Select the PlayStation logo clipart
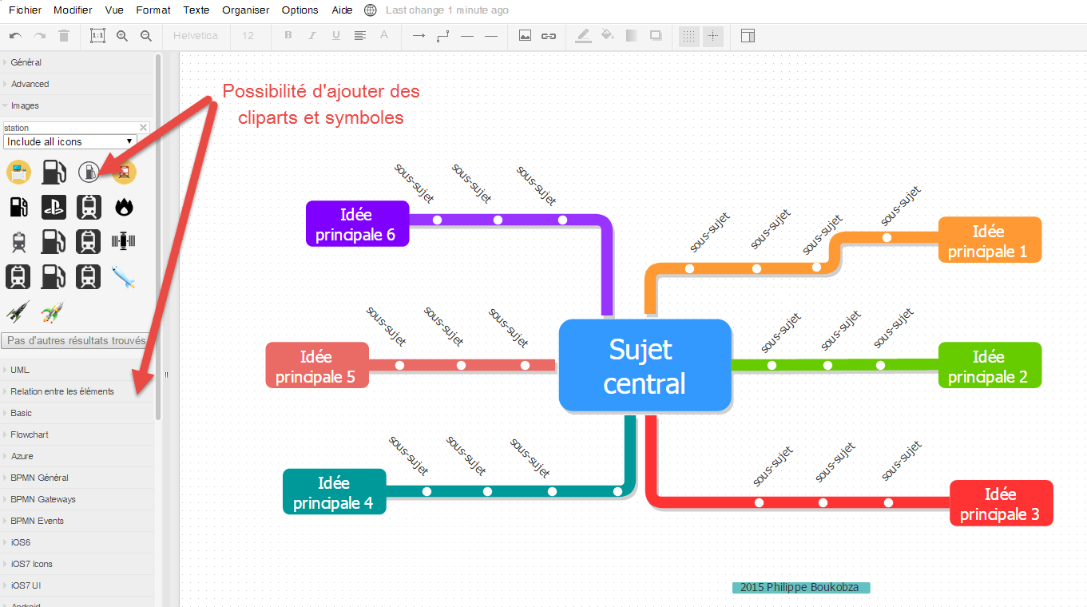Screen dimensions: 1087x607 click(54, 207)
